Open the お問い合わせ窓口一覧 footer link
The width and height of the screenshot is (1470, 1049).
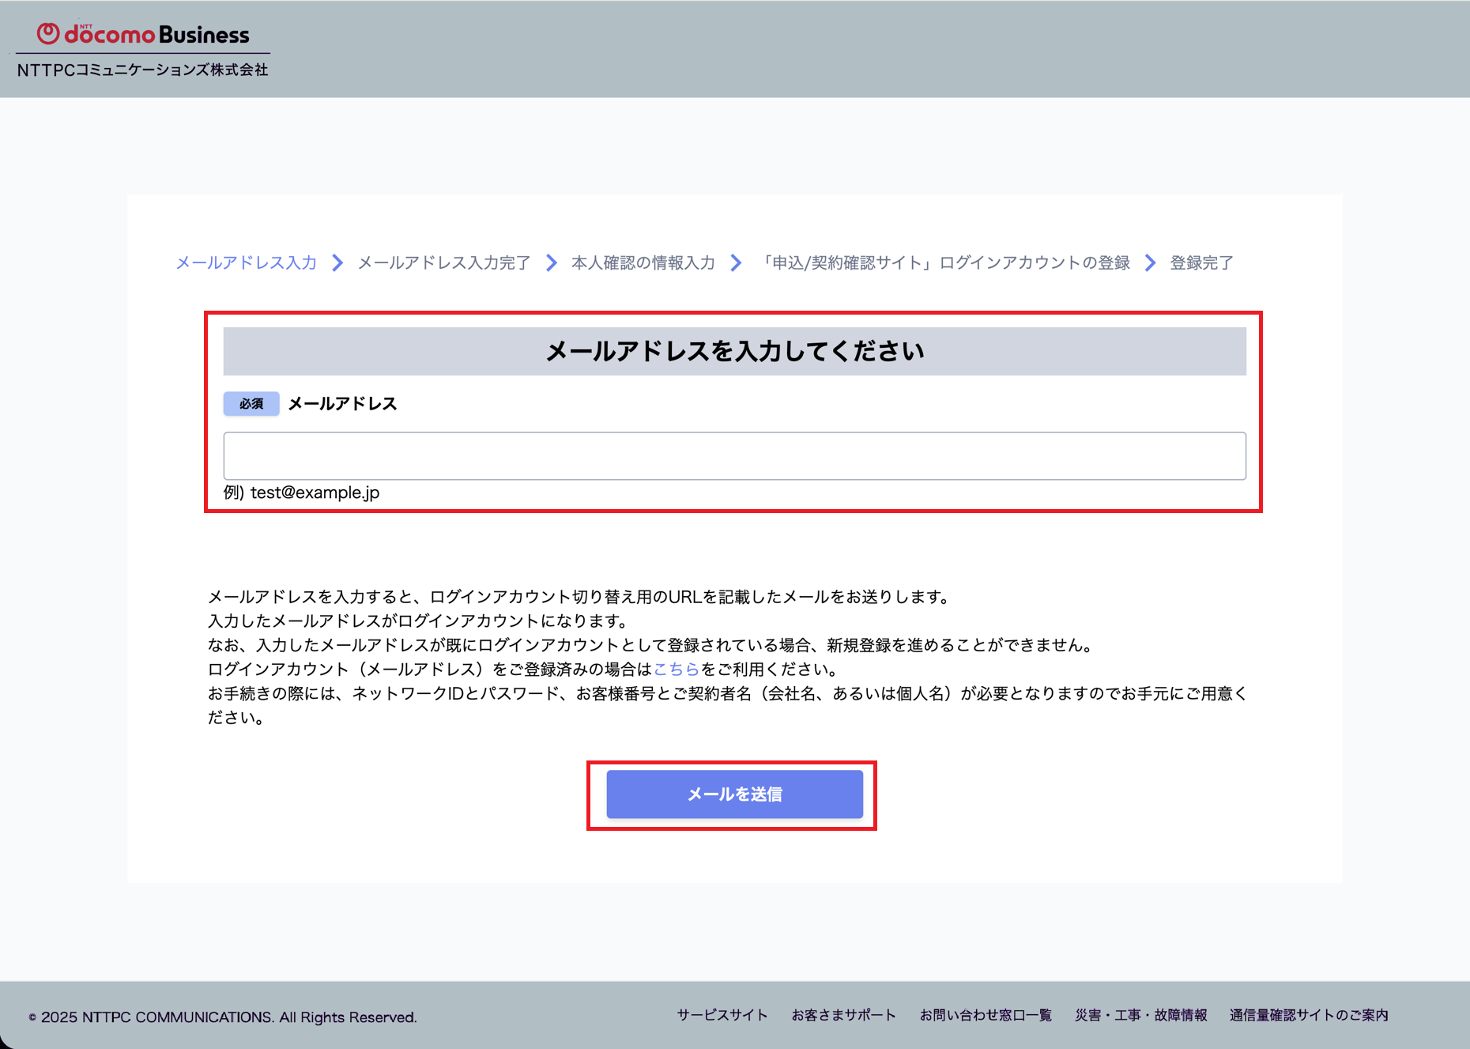[986, 1015]
